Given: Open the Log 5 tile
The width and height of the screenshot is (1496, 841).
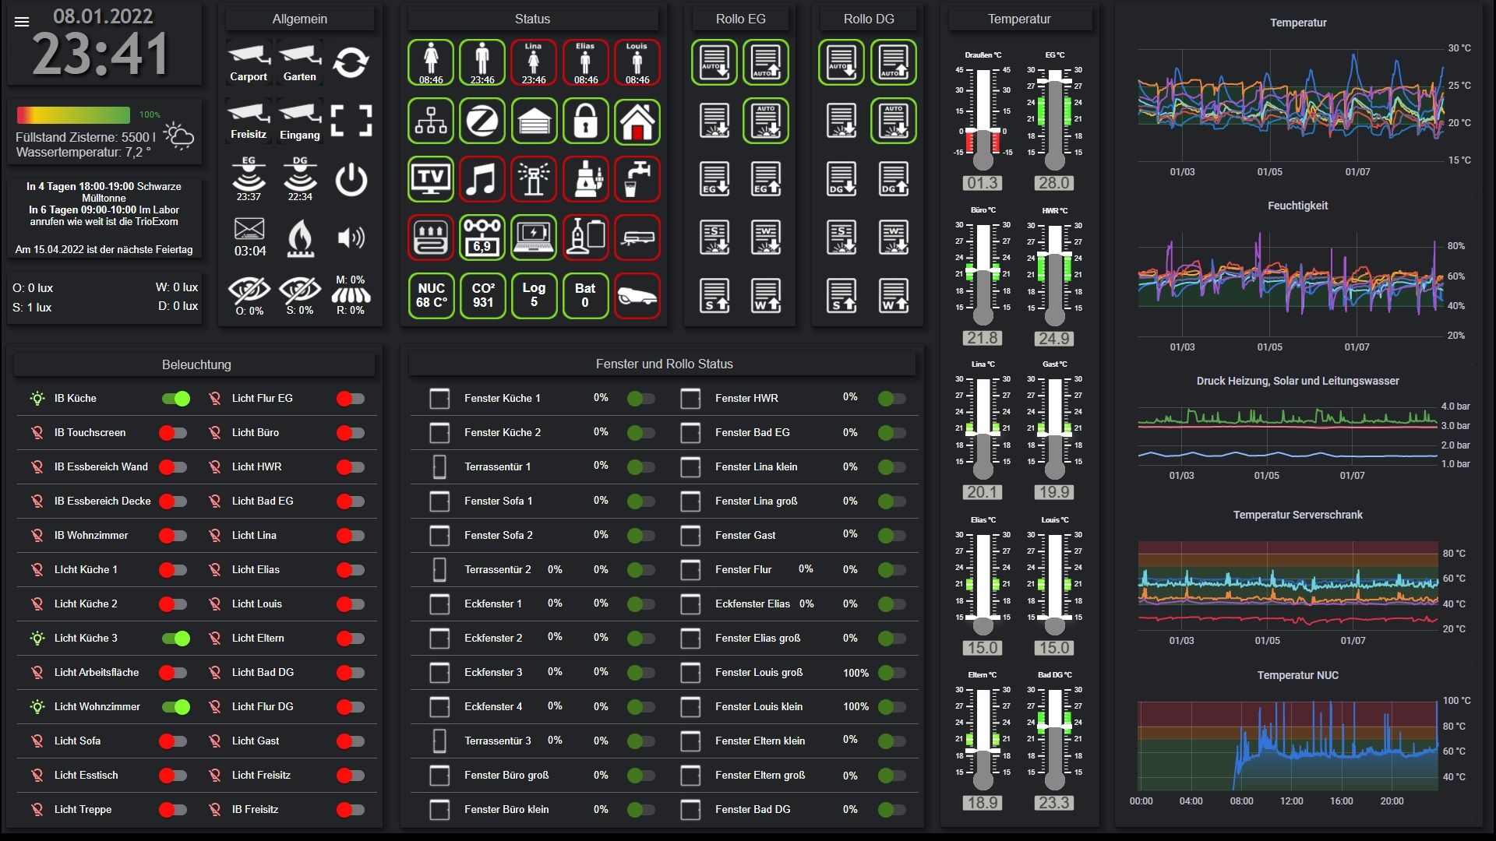Looking at the screenshot, I should [x=534, y=296].
